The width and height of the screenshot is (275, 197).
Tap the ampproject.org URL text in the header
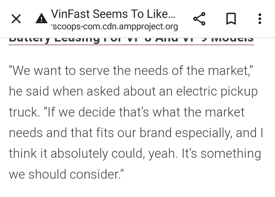[114, 27]
